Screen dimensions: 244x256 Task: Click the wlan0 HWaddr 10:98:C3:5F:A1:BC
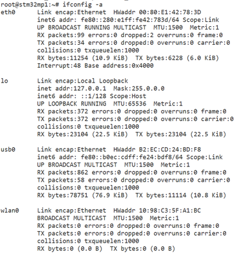coord(157,211)
